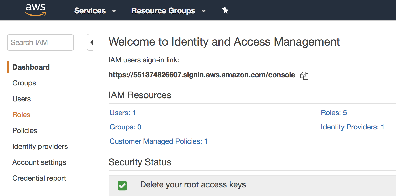Click green check beside Delete root access keys
Screen dimensions: 396x196
122,186
